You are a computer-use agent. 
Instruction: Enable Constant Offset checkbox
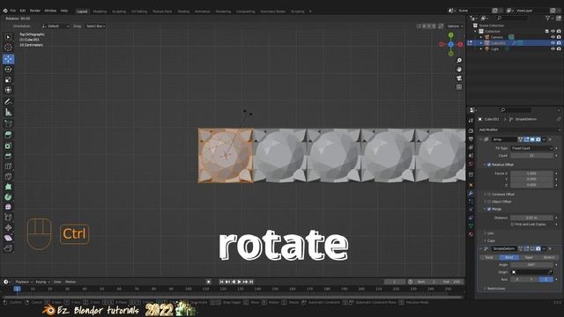489,194
